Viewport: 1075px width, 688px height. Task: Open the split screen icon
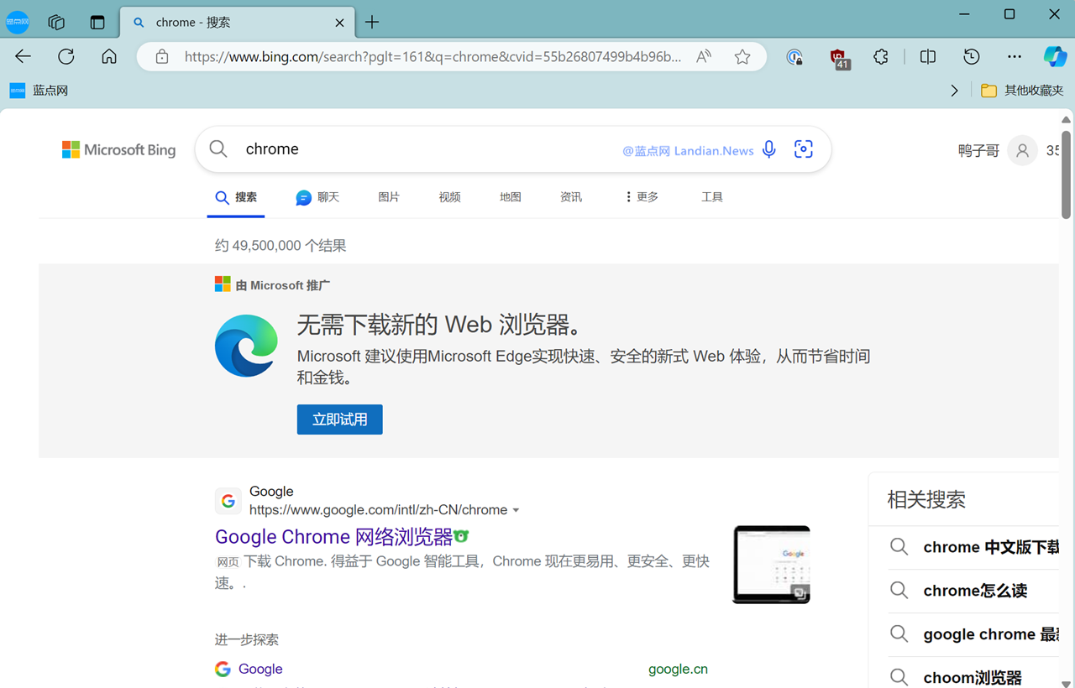tap(928, 57)
